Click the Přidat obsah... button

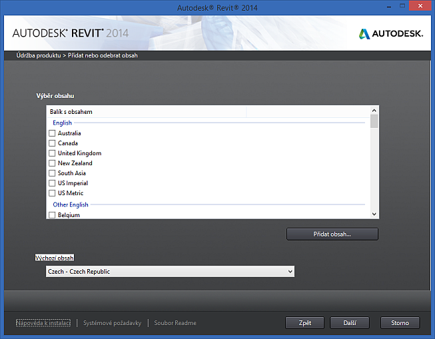[332, 234]
